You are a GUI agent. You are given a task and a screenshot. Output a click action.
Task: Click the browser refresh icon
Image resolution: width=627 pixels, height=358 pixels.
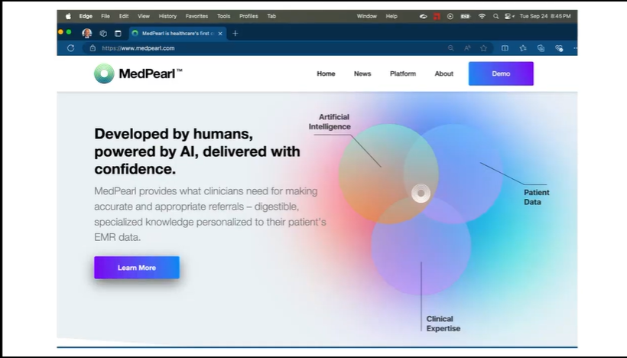click(x=71, y=47)
